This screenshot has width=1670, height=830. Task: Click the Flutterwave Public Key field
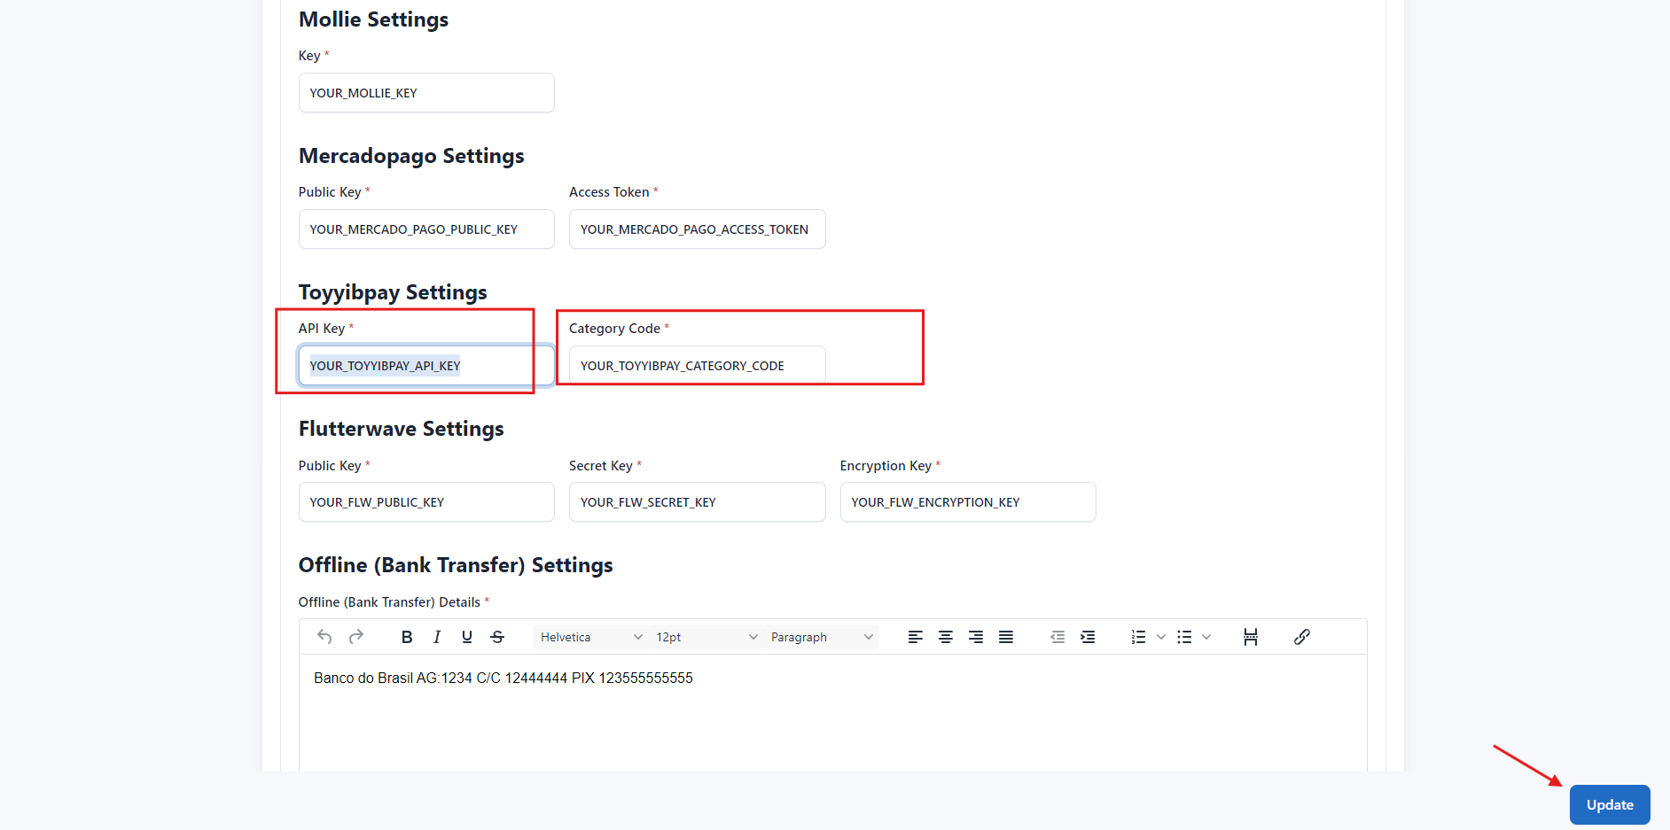tap(426, 502)
